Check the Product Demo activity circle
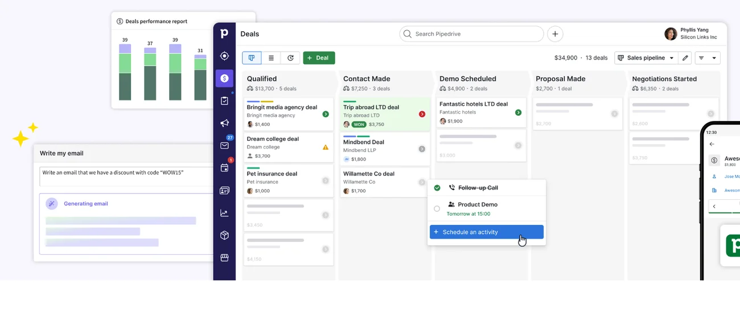The width and height of the screenshot is (740, 323). [437, 209]
